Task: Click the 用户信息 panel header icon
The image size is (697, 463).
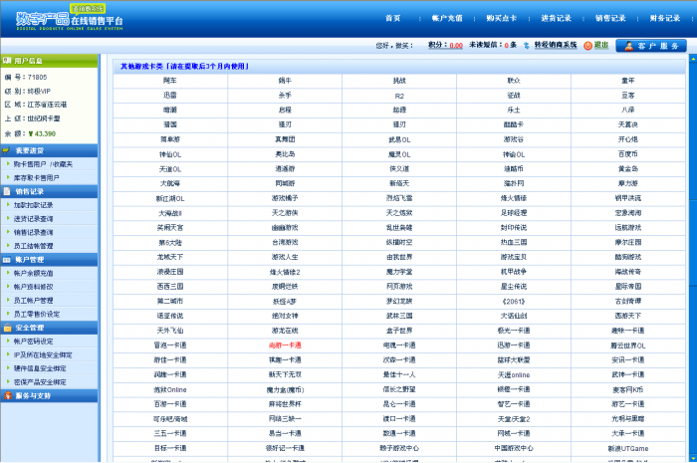Action: coord(7,61)
